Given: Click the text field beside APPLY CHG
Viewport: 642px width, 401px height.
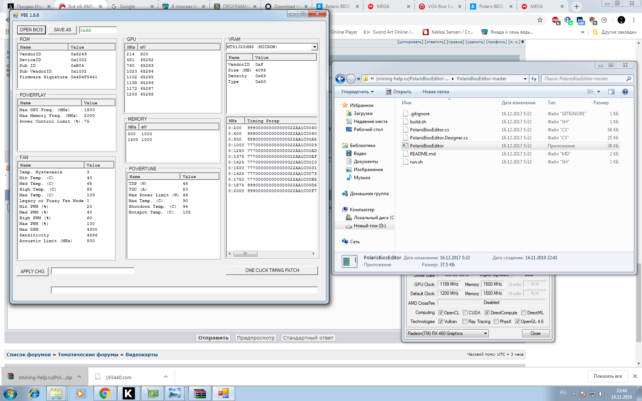Looking at the screenshot, I should pos(92,271).
